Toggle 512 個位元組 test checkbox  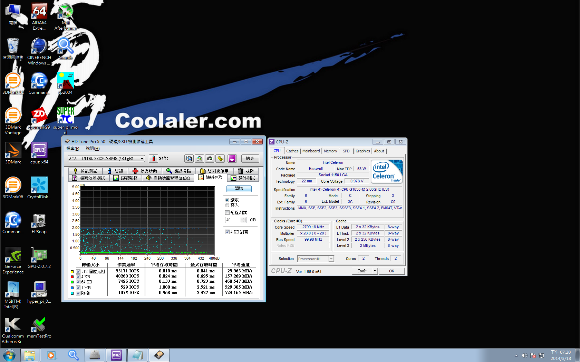78,272
